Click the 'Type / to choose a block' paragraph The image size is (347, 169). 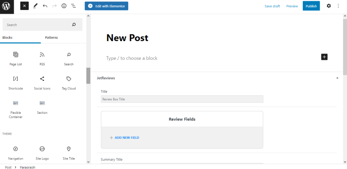tap(131, 58)
